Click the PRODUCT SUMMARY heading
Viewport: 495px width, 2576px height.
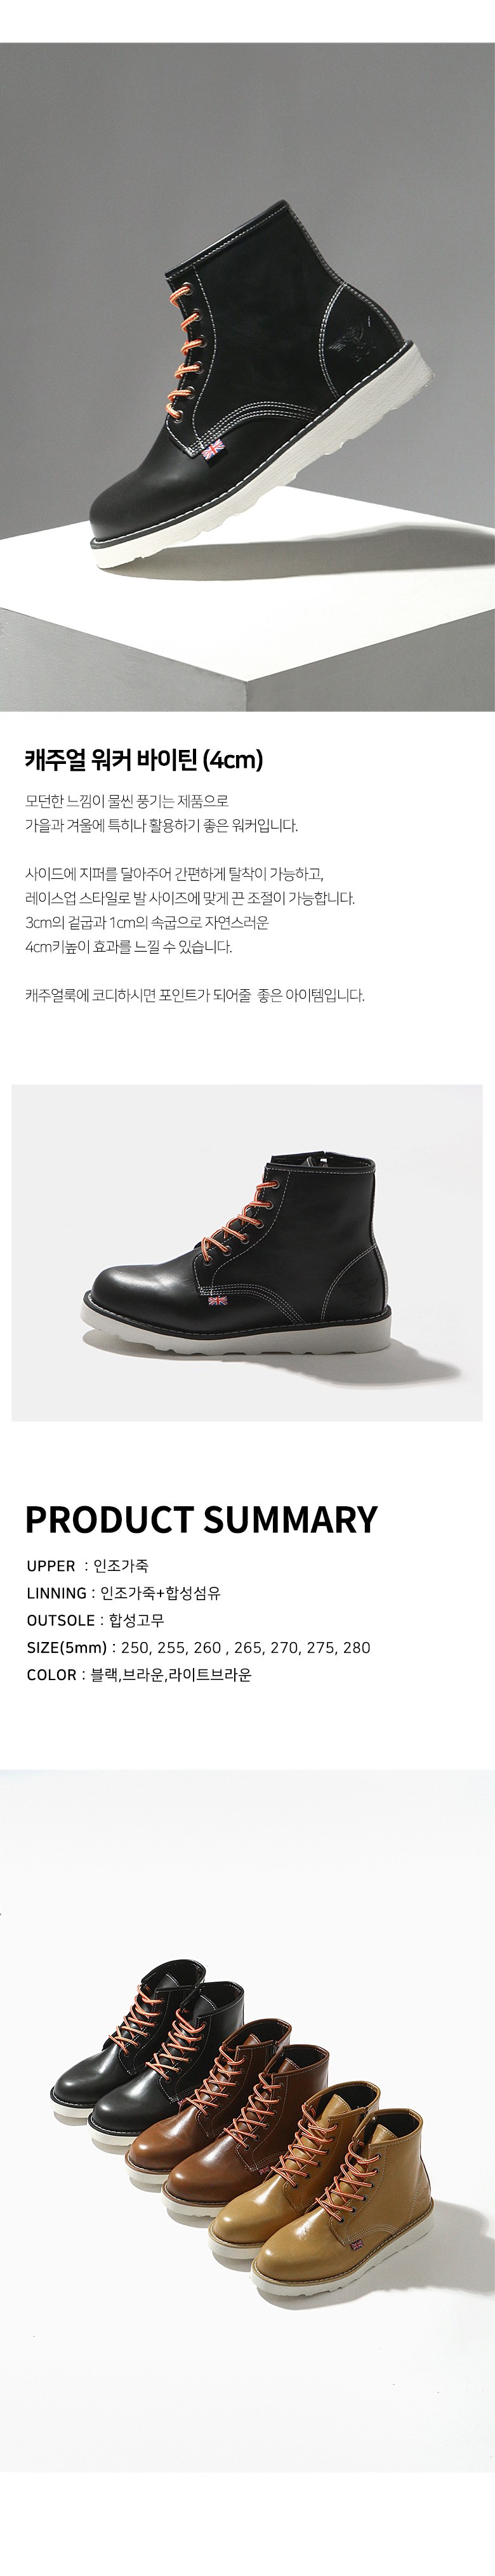click(201, 1519)
